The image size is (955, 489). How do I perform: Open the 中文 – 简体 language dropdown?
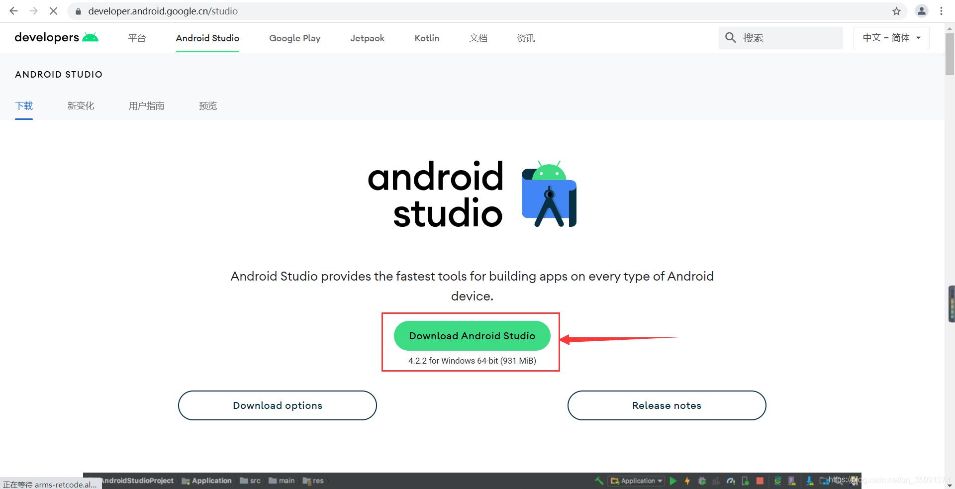(x=891, y=38)
